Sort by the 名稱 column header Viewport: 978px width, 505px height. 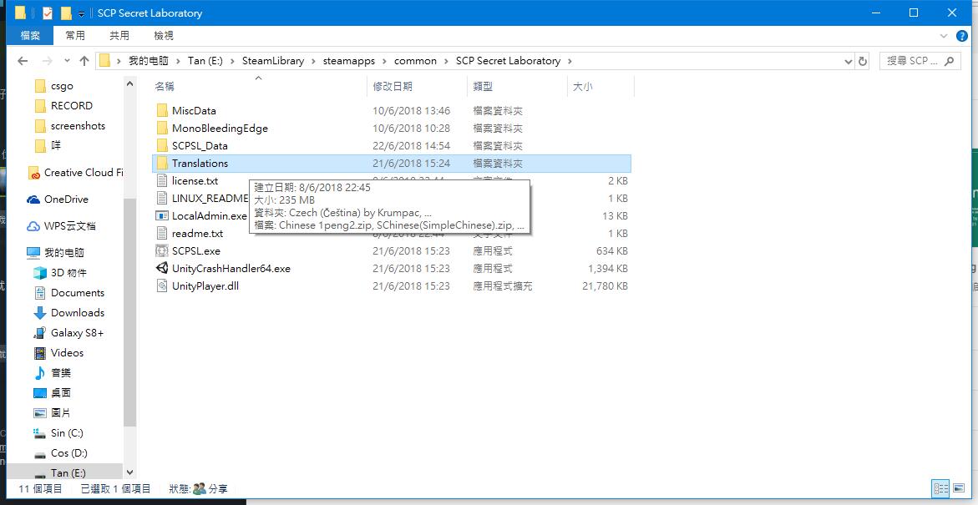258,87
